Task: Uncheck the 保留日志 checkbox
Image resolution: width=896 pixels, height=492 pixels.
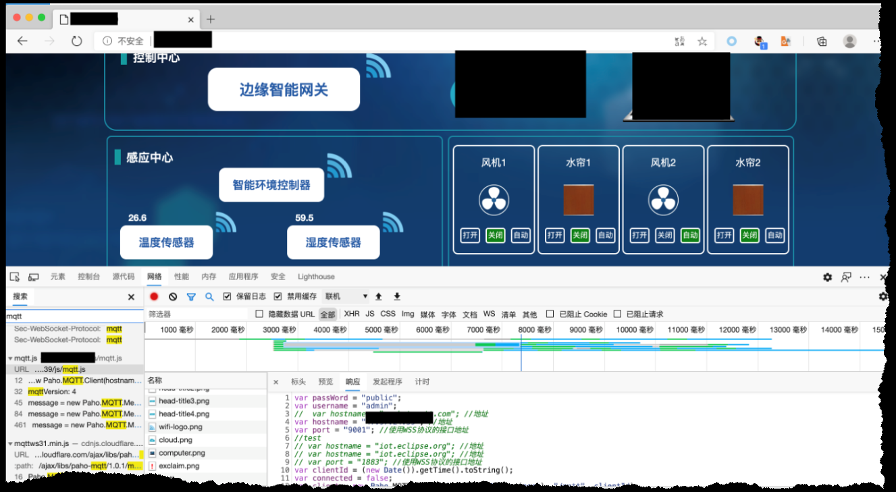Action: click(x=227, y=296)
